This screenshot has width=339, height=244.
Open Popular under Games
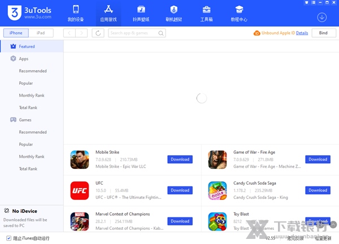[26, 145]
